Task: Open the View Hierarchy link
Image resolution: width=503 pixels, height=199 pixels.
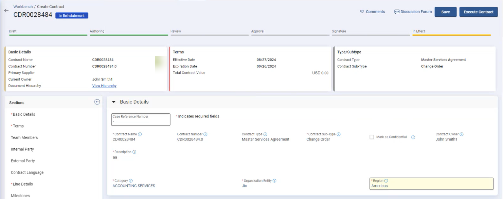Action: click(104, 86)
